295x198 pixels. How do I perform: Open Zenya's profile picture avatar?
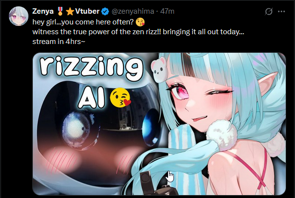[x=19, y=16]
